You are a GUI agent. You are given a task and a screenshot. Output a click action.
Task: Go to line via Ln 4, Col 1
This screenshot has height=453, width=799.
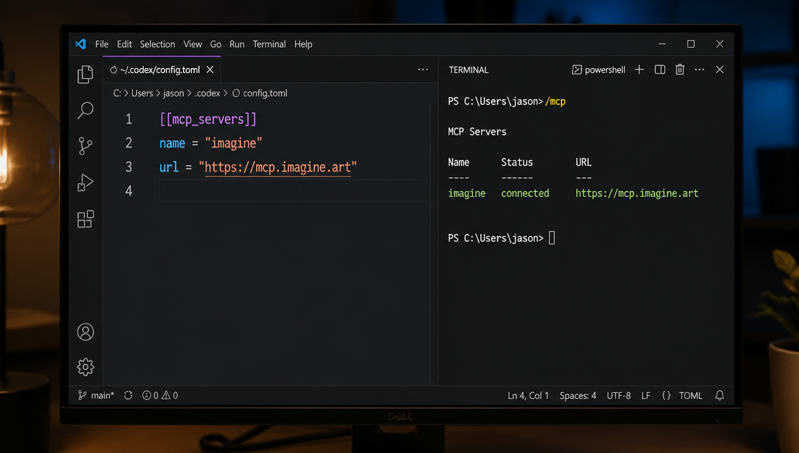point(528,396)
